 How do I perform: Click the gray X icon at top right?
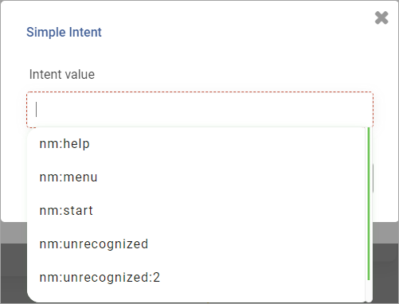381,18
